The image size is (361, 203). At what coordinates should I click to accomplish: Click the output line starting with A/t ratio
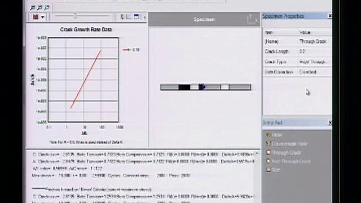tap(67, 169)
